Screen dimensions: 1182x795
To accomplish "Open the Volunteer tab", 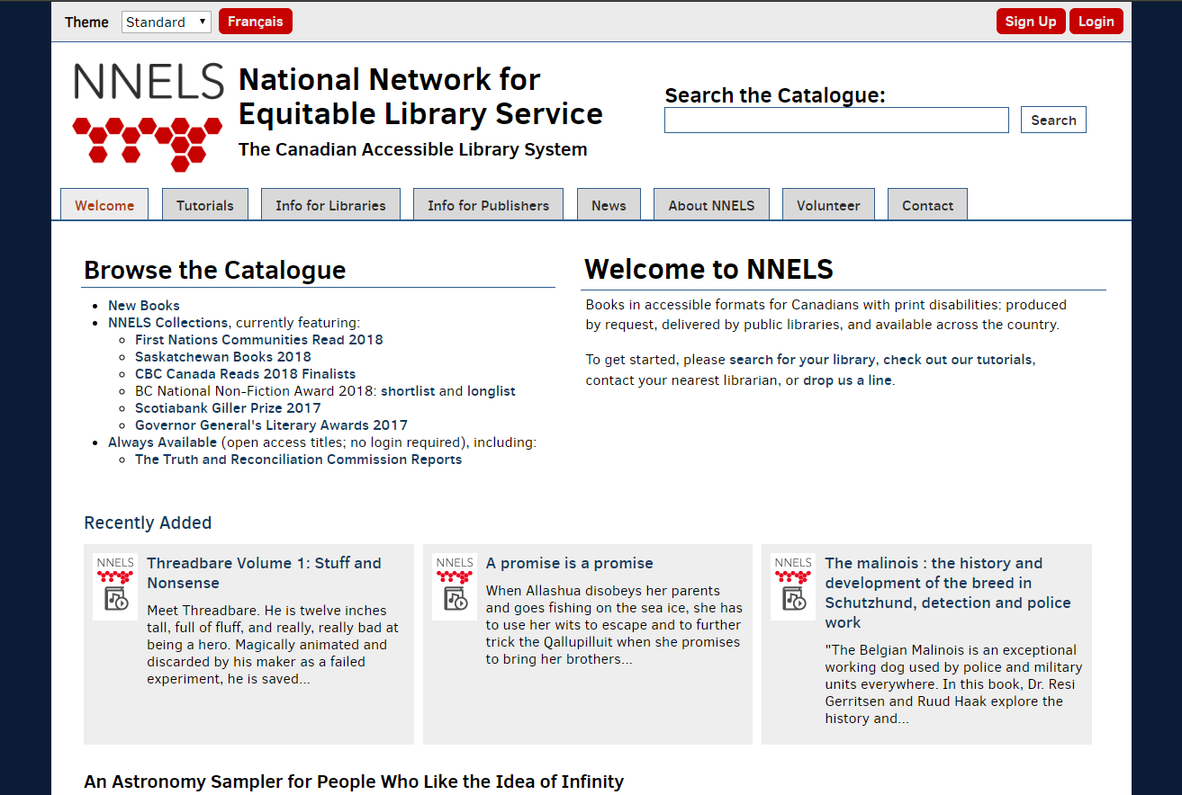I will [x=828, y=205].
